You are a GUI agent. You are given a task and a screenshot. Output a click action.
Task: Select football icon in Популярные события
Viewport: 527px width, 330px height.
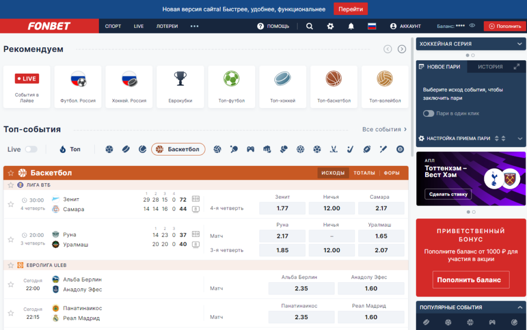click(x=448, y=322)
